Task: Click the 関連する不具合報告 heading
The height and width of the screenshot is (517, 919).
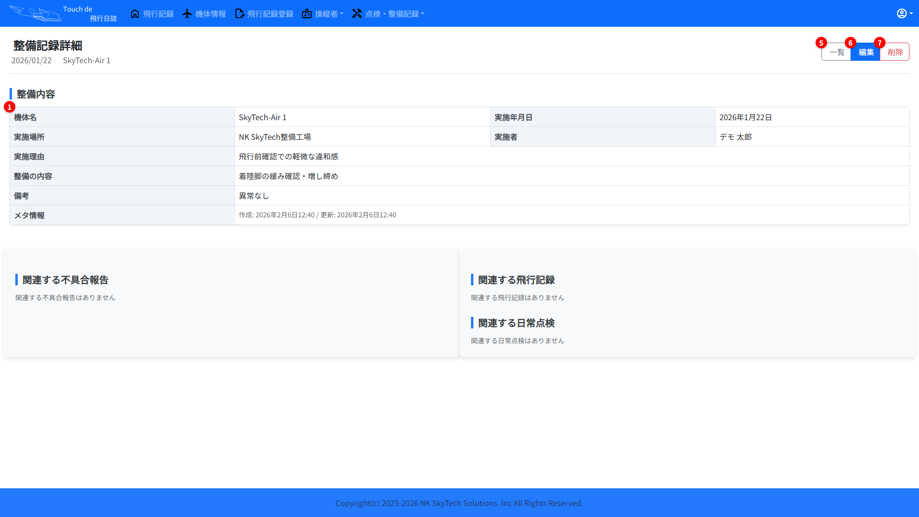Action: click(x=65, y=280)
